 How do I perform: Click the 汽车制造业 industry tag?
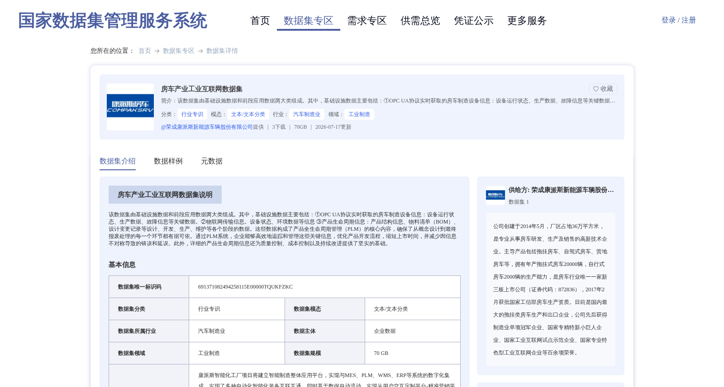pyautogui.click(x=307, y=114)
